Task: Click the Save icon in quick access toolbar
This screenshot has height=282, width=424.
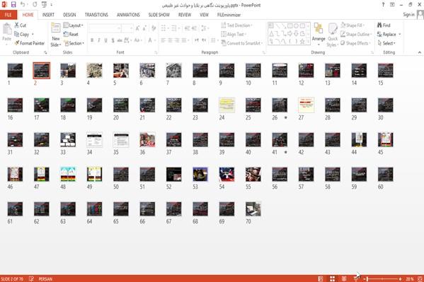Action: (13, 4)
